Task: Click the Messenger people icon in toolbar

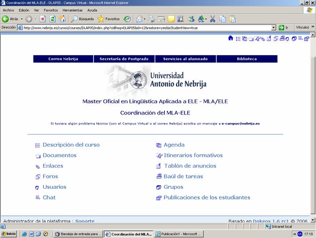Action: [x=191, y=19]
